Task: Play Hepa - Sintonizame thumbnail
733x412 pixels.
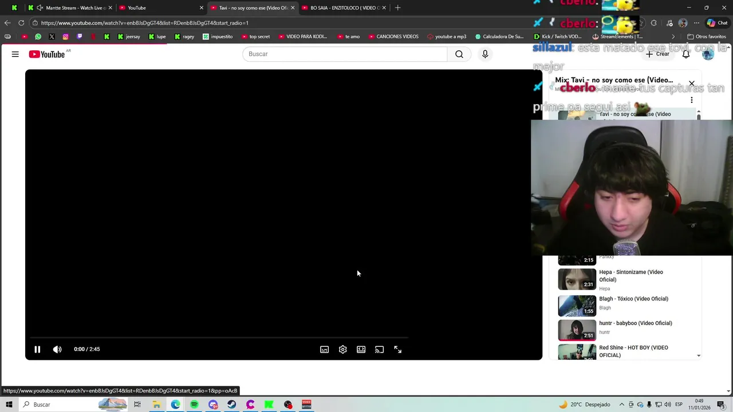Action: [x=577, y=279]
